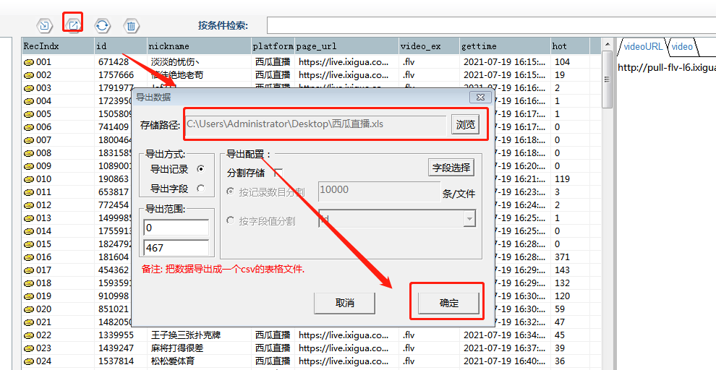Click the records-per-file field showing 10000
This screenshot has height=370, width=716.
pyautogui.click(x=380, y=191)
